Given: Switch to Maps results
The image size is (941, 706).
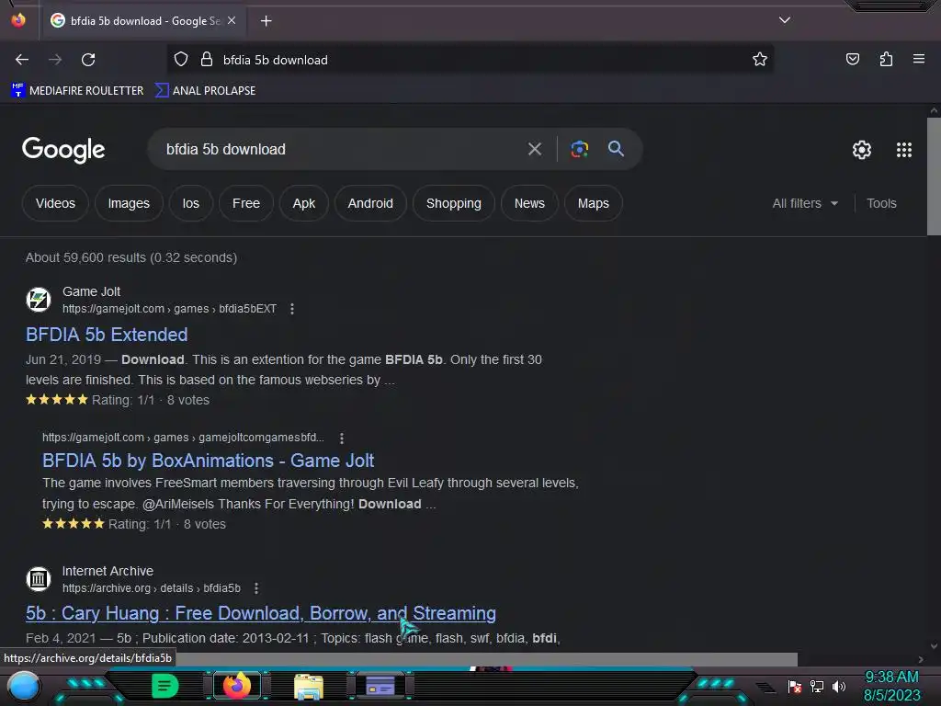Looking at the screenshot, I should (x=593, y=203).
